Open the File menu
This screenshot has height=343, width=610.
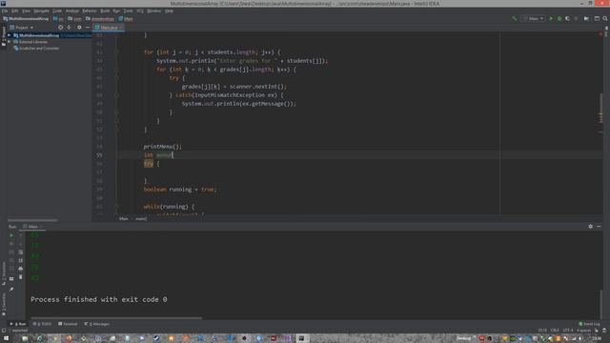coord(5,10)
